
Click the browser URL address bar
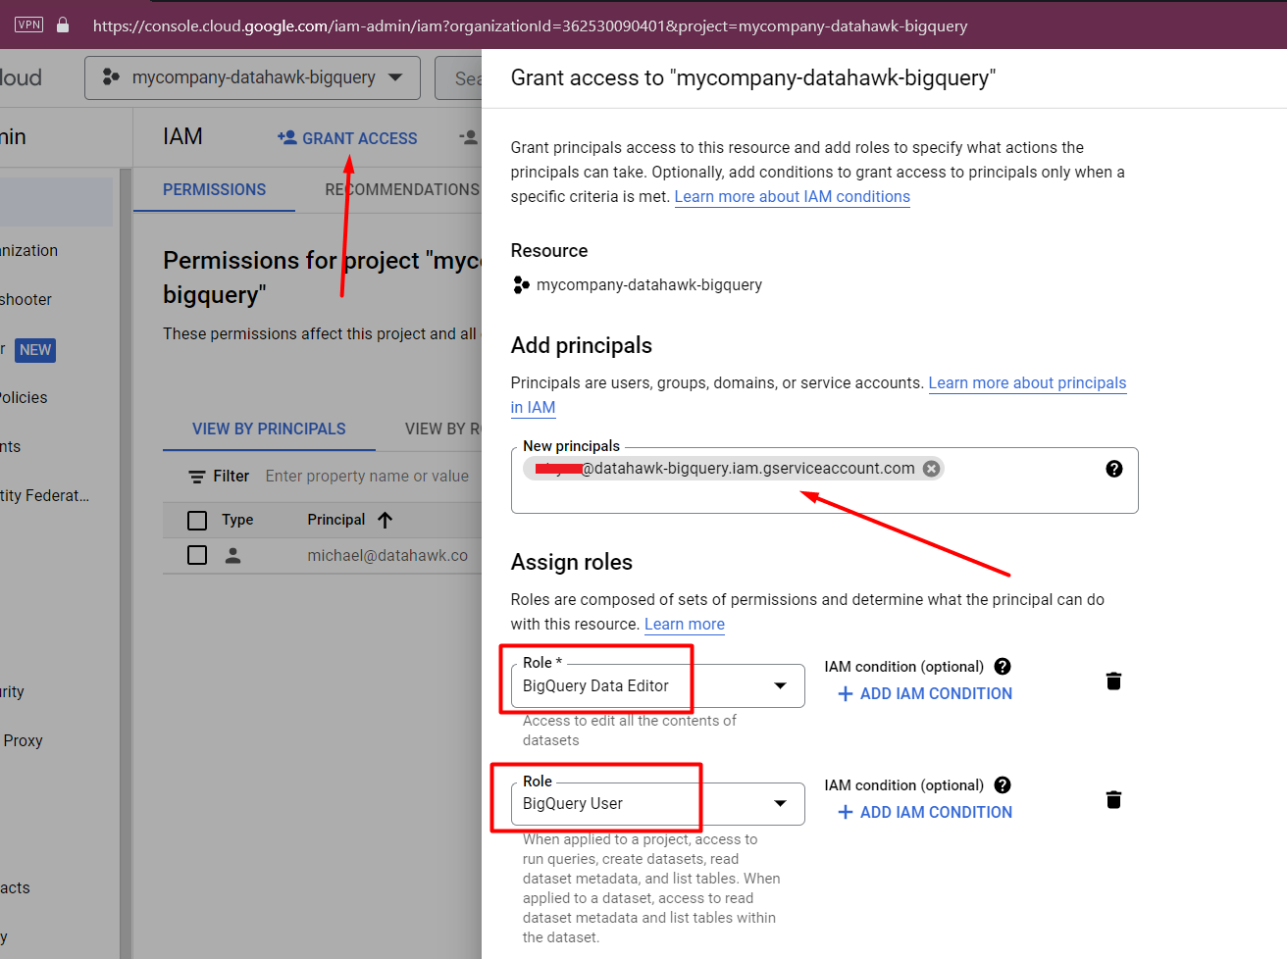(530, 25)
